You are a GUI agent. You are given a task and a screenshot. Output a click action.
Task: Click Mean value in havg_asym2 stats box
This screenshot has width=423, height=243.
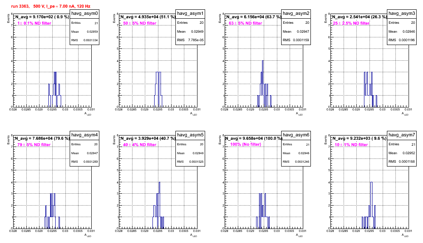click(303, 31)
